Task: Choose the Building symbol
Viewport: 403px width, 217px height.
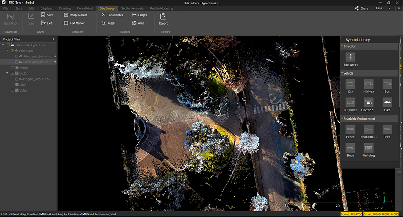Action: click(x=368, y=148)
